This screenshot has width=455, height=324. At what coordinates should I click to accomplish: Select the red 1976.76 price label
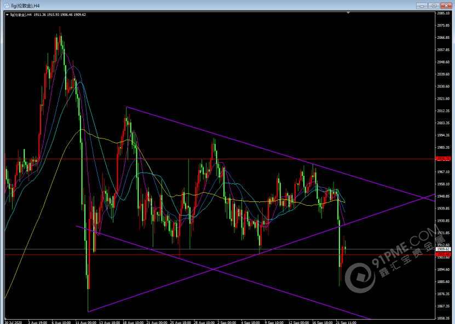[x=442, y=159]
